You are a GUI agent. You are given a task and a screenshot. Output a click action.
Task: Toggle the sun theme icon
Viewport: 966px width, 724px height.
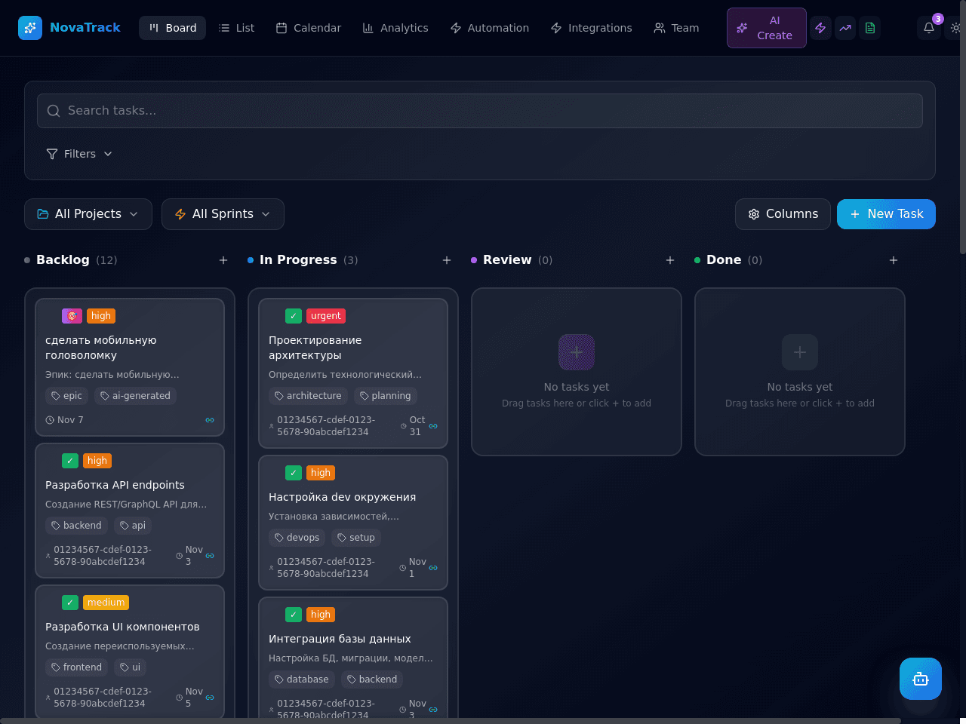click(x=955, y=28)
